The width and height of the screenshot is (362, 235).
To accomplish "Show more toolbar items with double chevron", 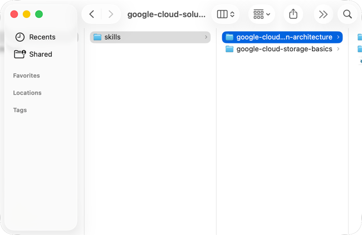I will click(x=323, y=14).
